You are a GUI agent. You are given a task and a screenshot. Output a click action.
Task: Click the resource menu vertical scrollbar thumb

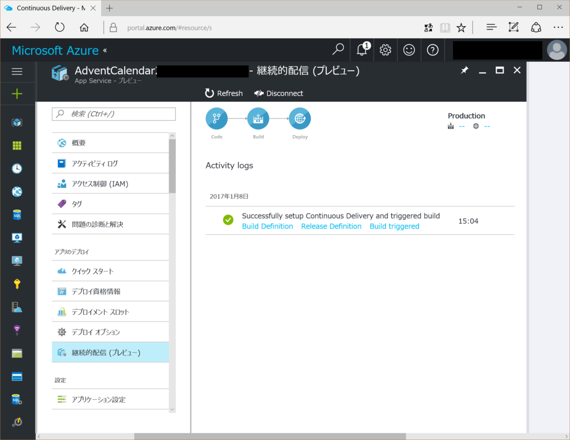click(173, 166)
